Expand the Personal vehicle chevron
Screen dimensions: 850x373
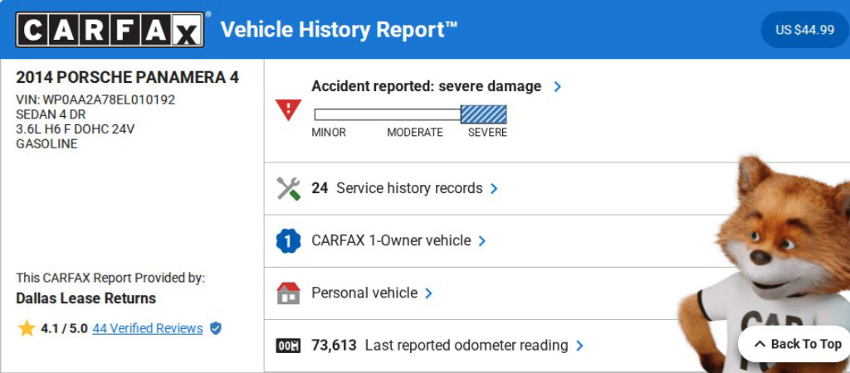[x=428, y=293]
